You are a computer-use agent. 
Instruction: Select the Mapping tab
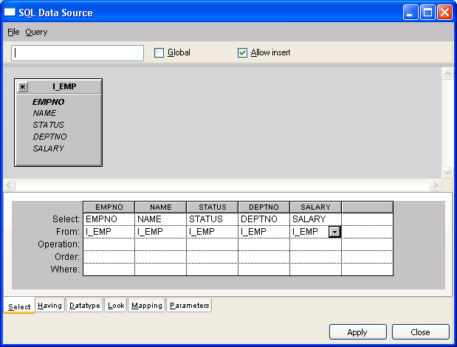(x=146, y=306)
